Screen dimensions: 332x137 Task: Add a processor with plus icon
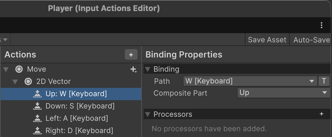321,114
